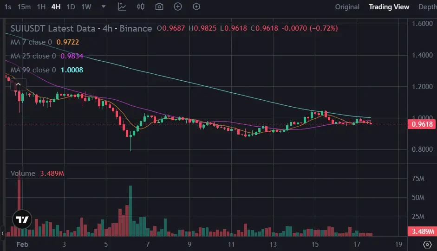Select the 1s timeframe
437x251 pixels.
[8, 6]
